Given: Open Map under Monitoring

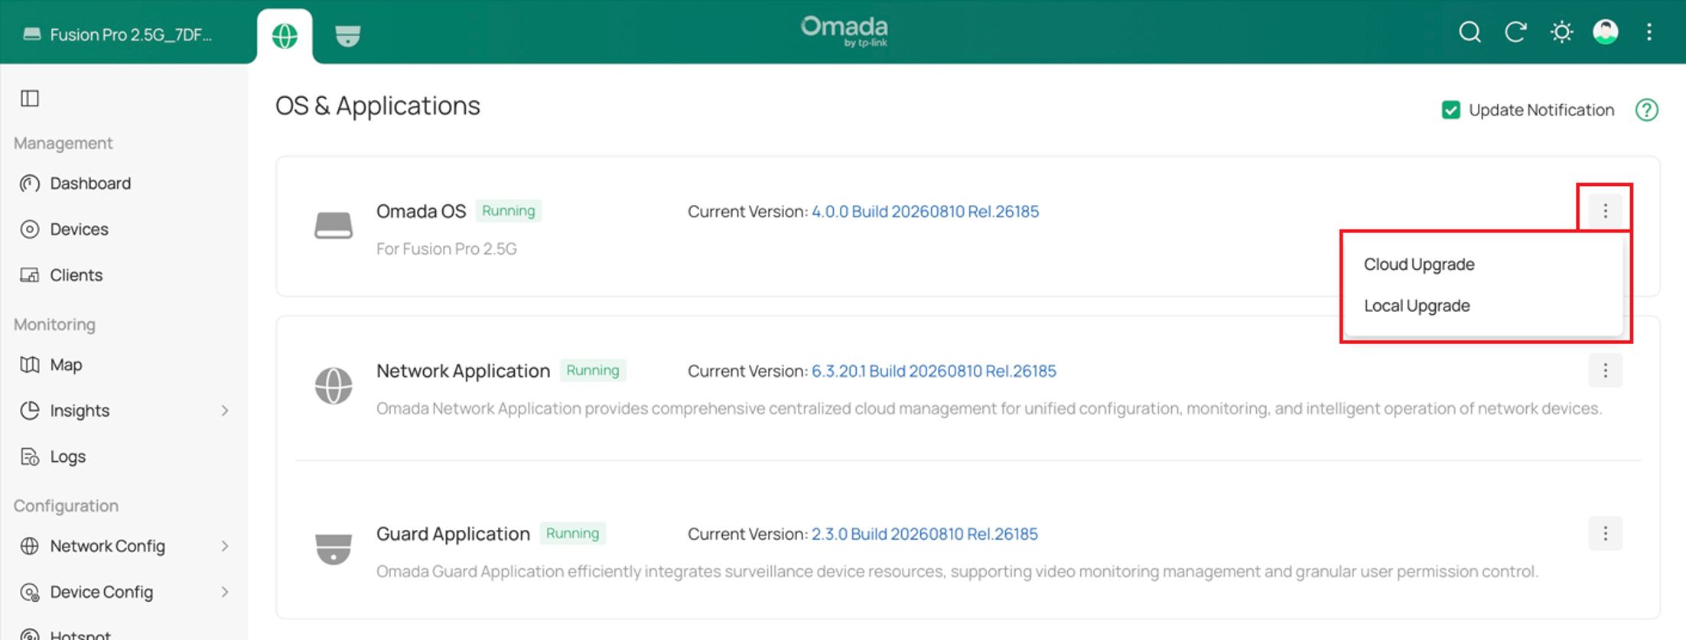Looking at the screenshot, I should tap(66, 365).
